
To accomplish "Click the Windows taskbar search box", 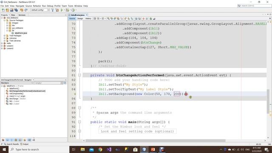I will click(39, 149).
